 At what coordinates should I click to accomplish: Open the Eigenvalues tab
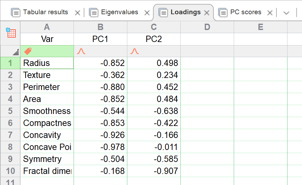click(119, 12)
